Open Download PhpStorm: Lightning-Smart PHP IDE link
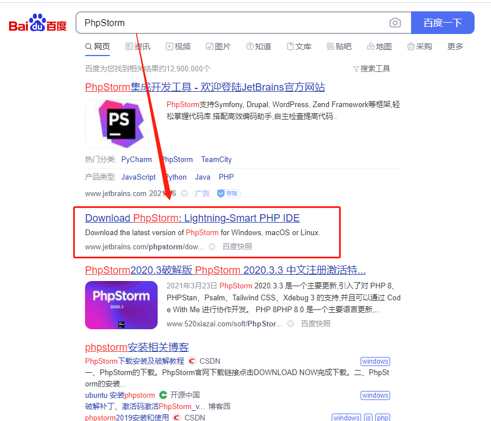 click(x=192, y=218)
